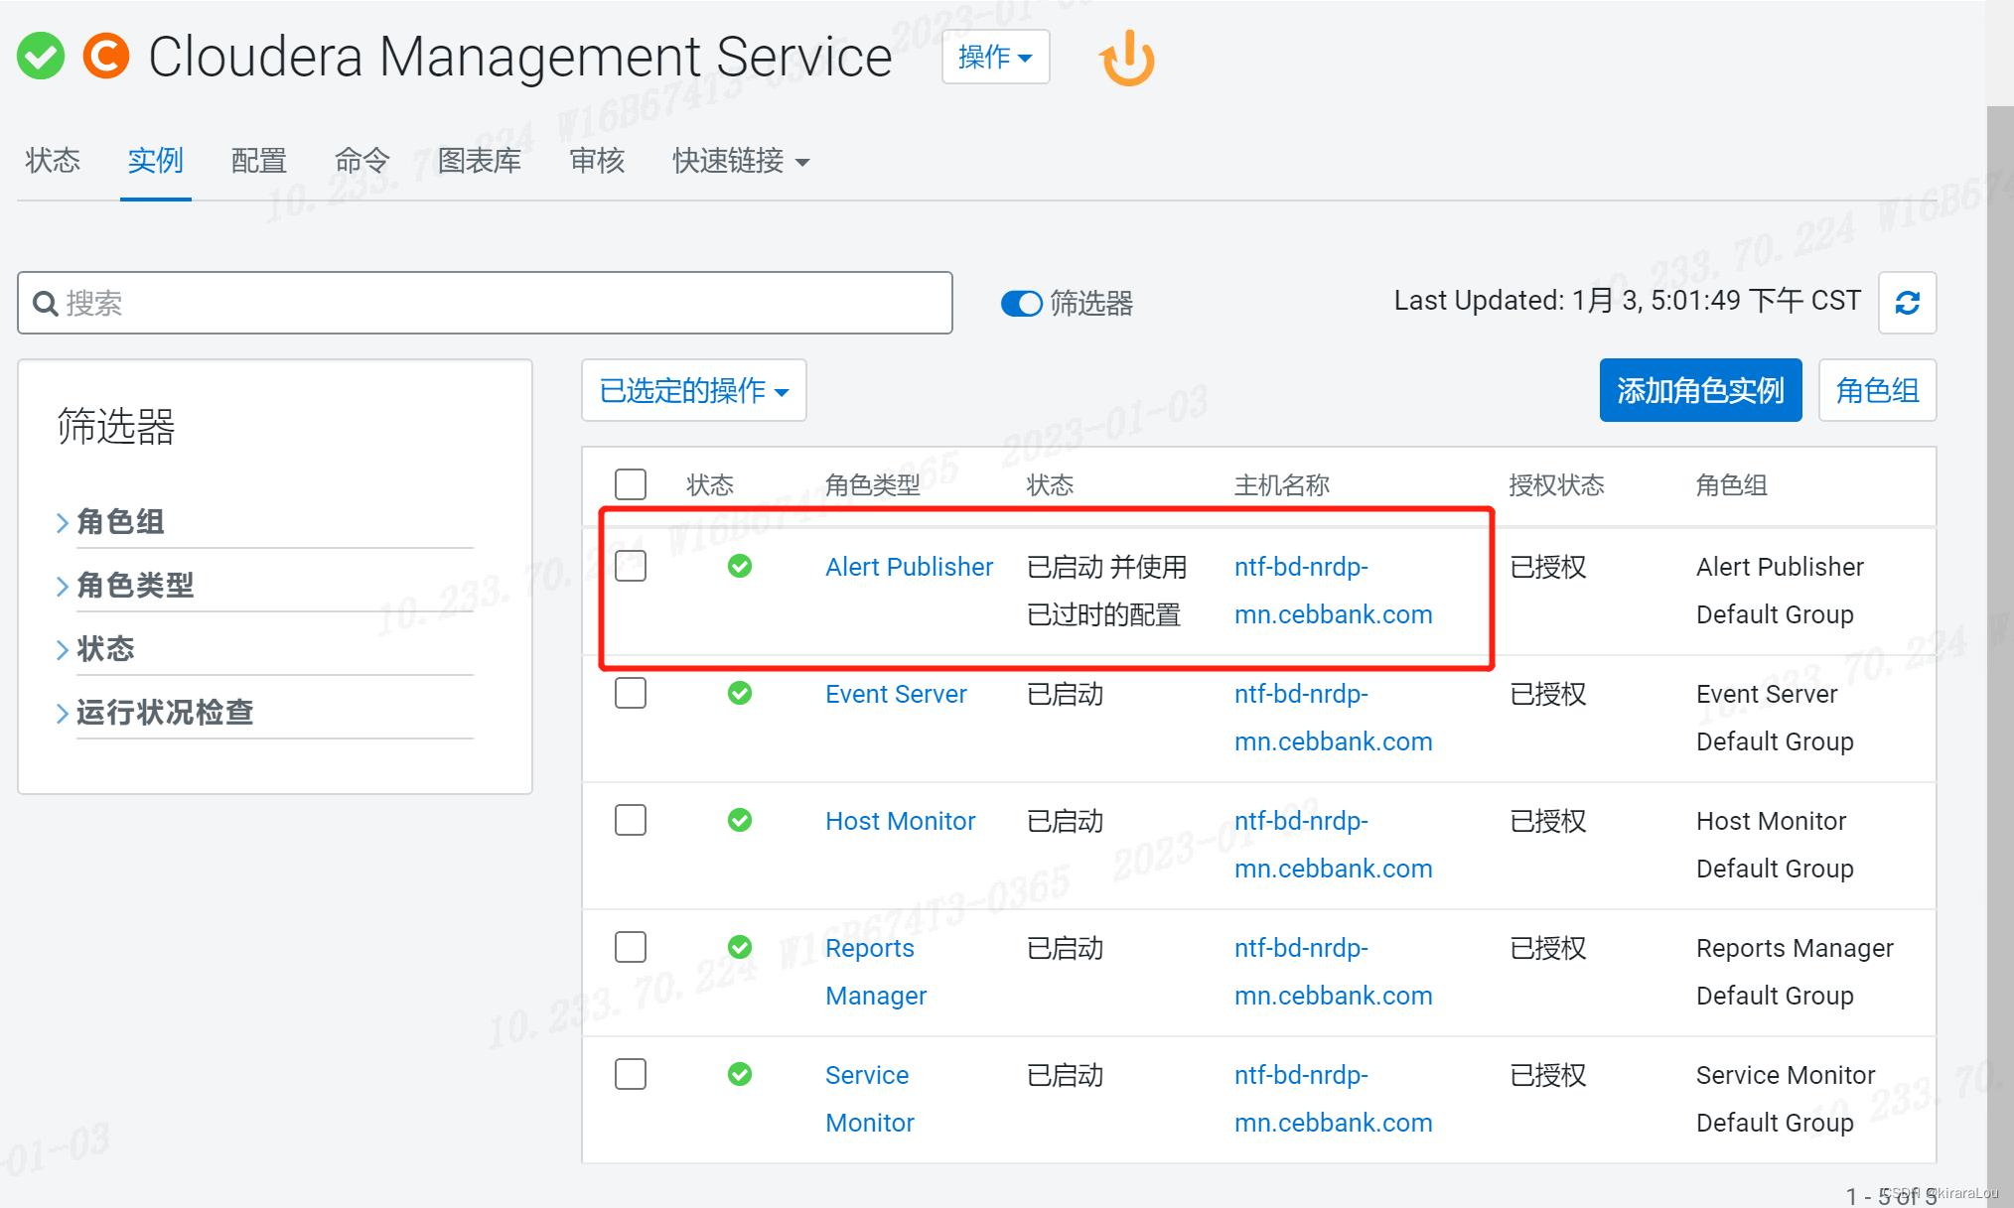Click the 添加角色实例 button

pyautogui.click(x=1700, y=390)
